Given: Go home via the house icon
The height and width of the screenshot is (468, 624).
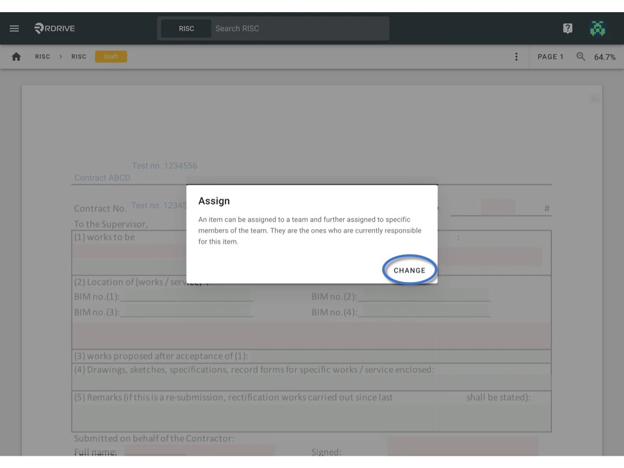Looking at the screenshot, I should pos(16,56).
